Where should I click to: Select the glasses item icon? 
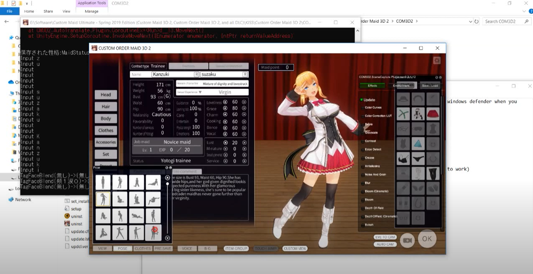pos(403,129)
